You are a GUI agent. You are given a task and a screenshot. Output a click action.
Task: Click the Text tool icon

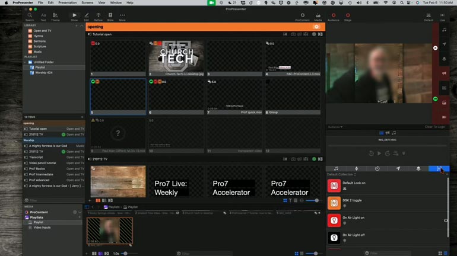43,17
